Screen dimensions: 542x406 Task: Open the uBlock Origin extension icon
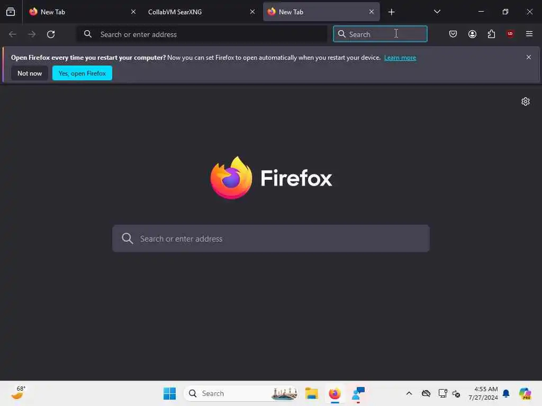pyautogui.click(x=510, y=34)
